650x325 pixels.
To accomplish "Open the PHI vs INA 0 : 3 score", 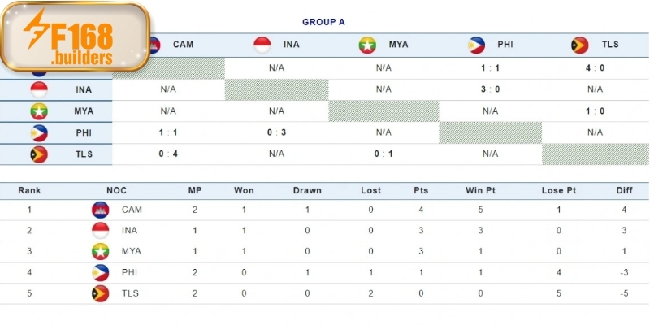I will click(276, 132).
